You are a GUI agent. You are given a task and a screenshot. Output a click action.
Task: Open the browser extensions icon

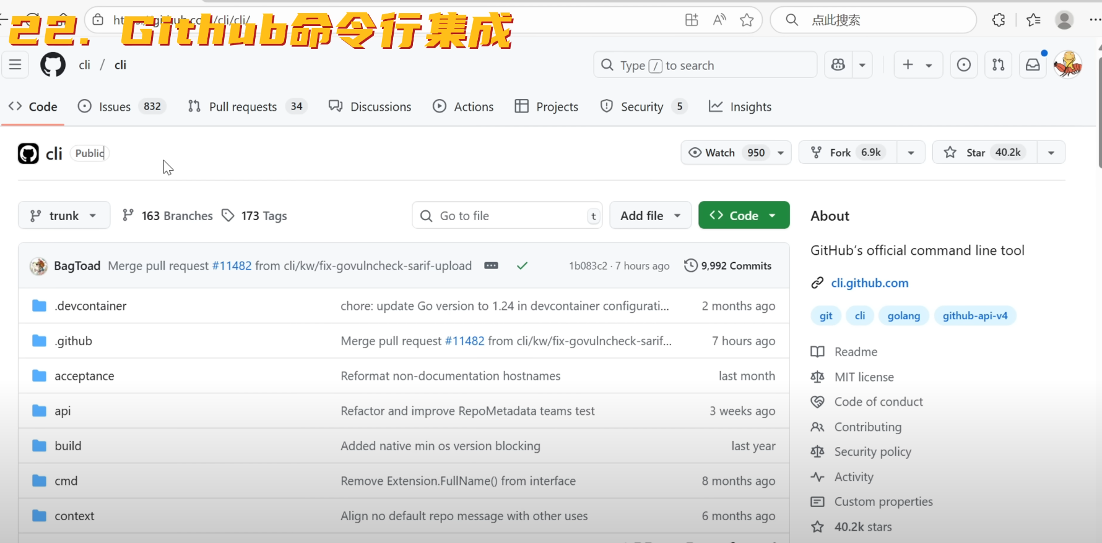pos(999,20)
